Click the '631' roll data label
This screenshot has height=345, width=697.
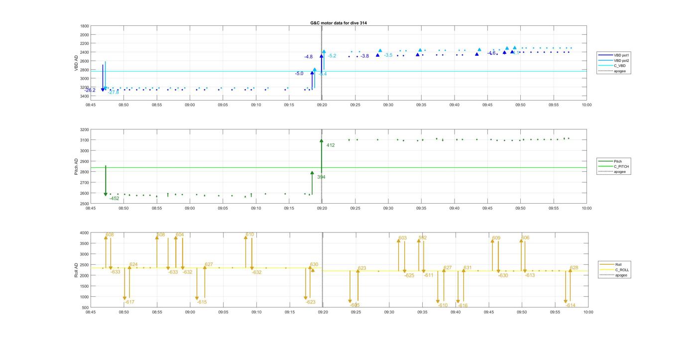[467, 268]
